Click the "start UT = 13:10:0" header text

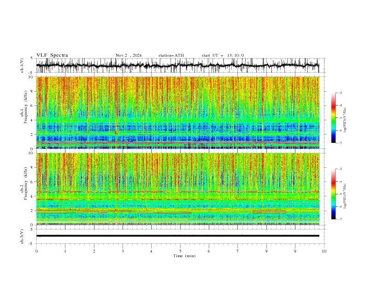(223, 55)
